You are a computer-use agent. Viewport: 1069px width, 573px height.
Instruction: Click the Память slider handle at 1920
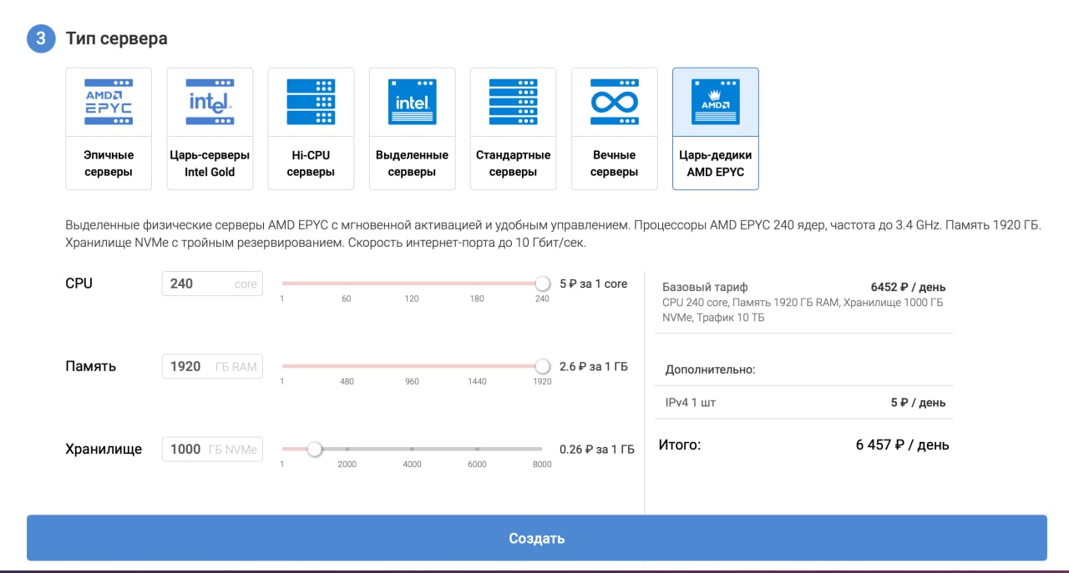pos(542,365)
